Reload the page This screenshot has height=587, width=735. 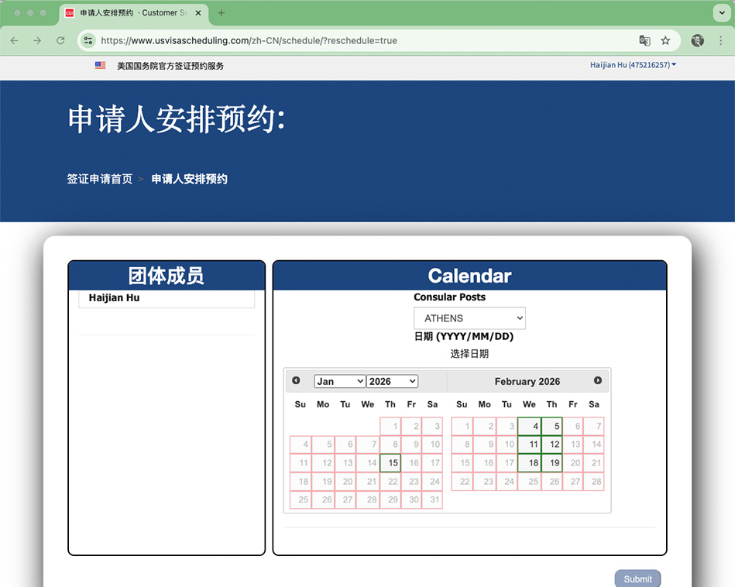point(60,40)
